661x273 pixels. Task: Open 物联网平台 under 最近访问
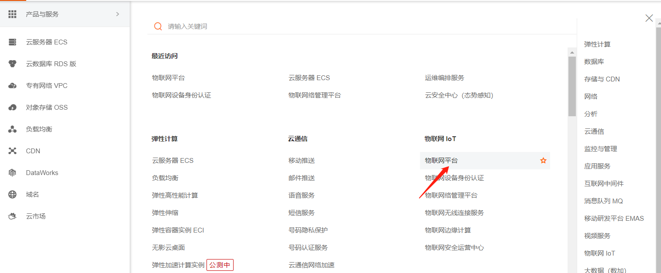169,78
